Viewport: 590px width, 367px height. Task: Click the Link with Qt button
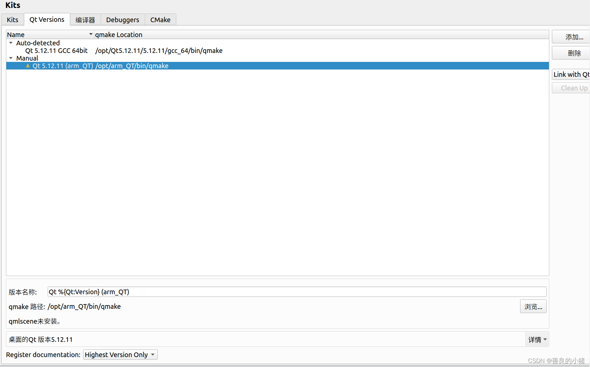coord(571,74)
